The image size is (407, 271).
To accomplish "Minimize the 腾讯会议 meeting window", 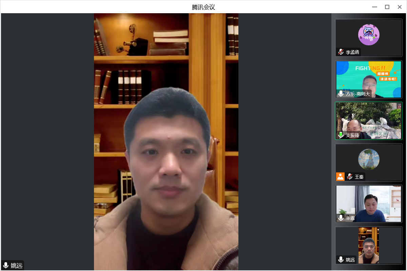I will click(x=374, y=7).
